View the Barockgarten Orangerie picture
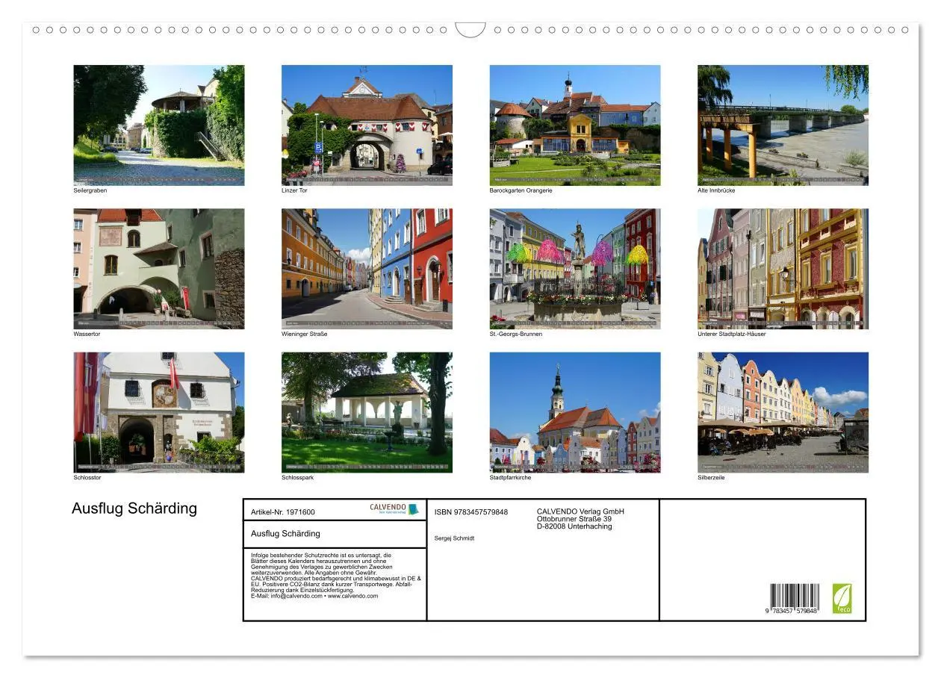Screen dimensions: 941x678 coord(575,124)
